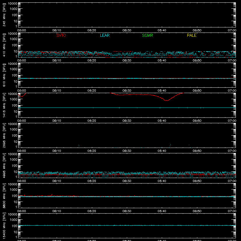Click the 10000 tick value on 4995 MHz axis
The height and width of the screenshot is (241, 241).
tap(13, 154)
